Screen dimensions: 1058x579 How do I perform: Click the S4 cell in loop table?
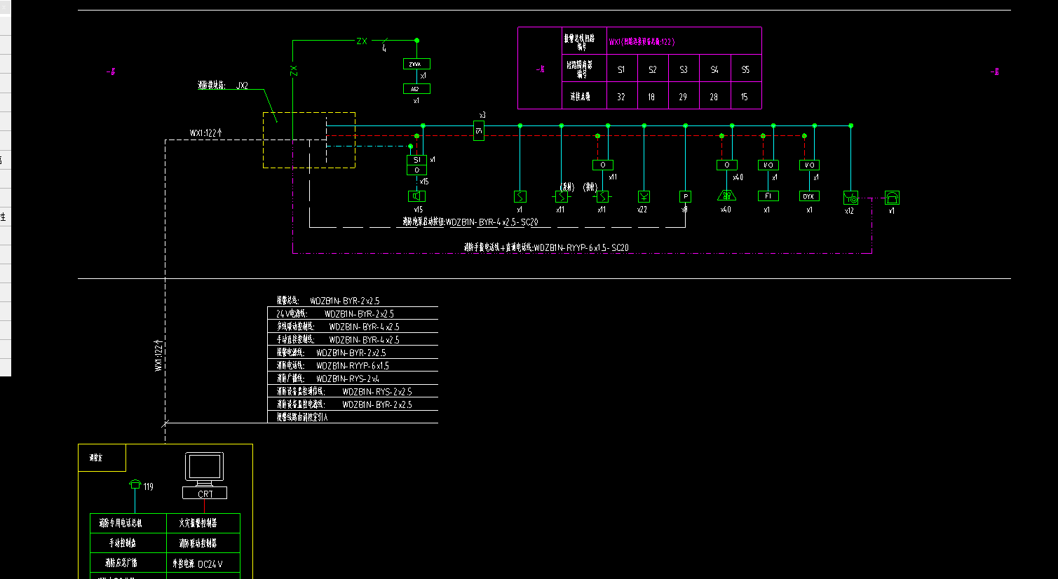click(x=714, y=69)
